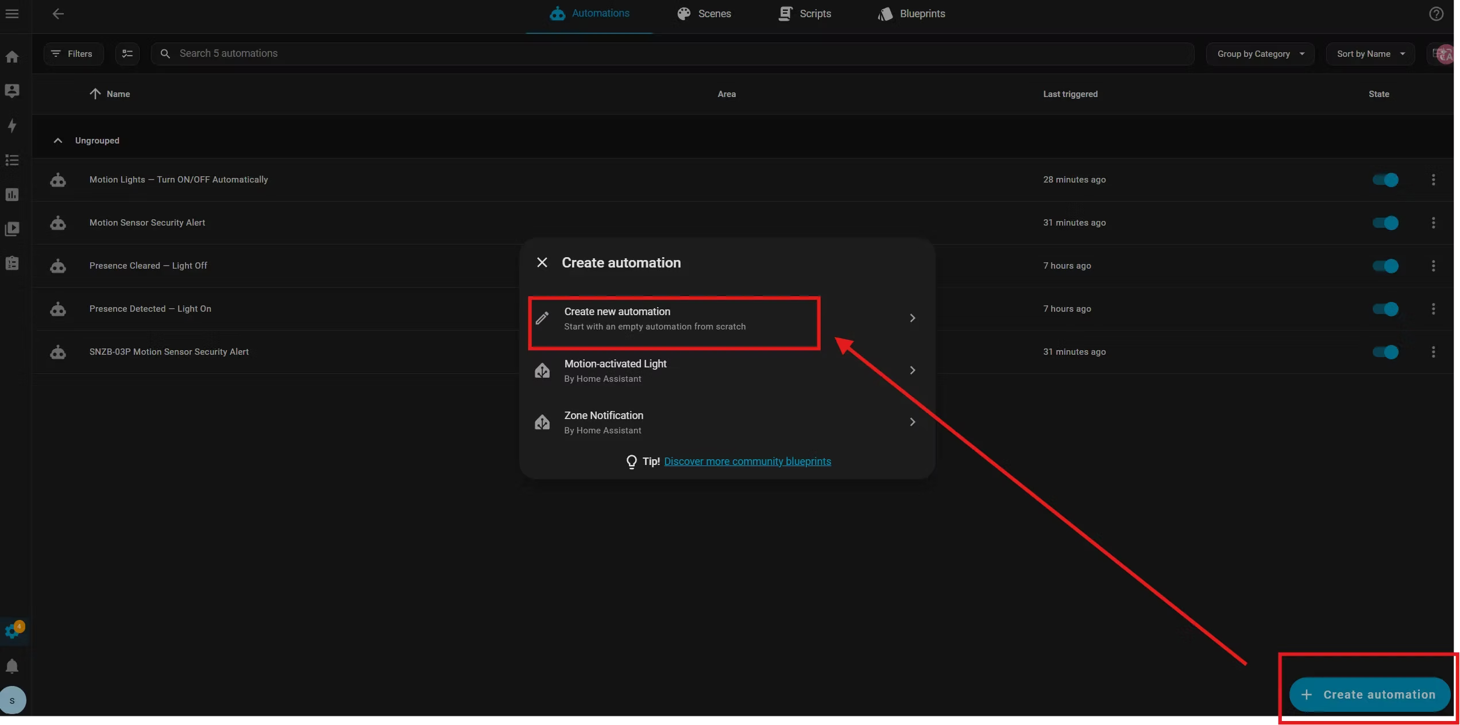Toggle Motion Lights automation switch
This screenshot has height=725, width=1460.
[1385, 180]
